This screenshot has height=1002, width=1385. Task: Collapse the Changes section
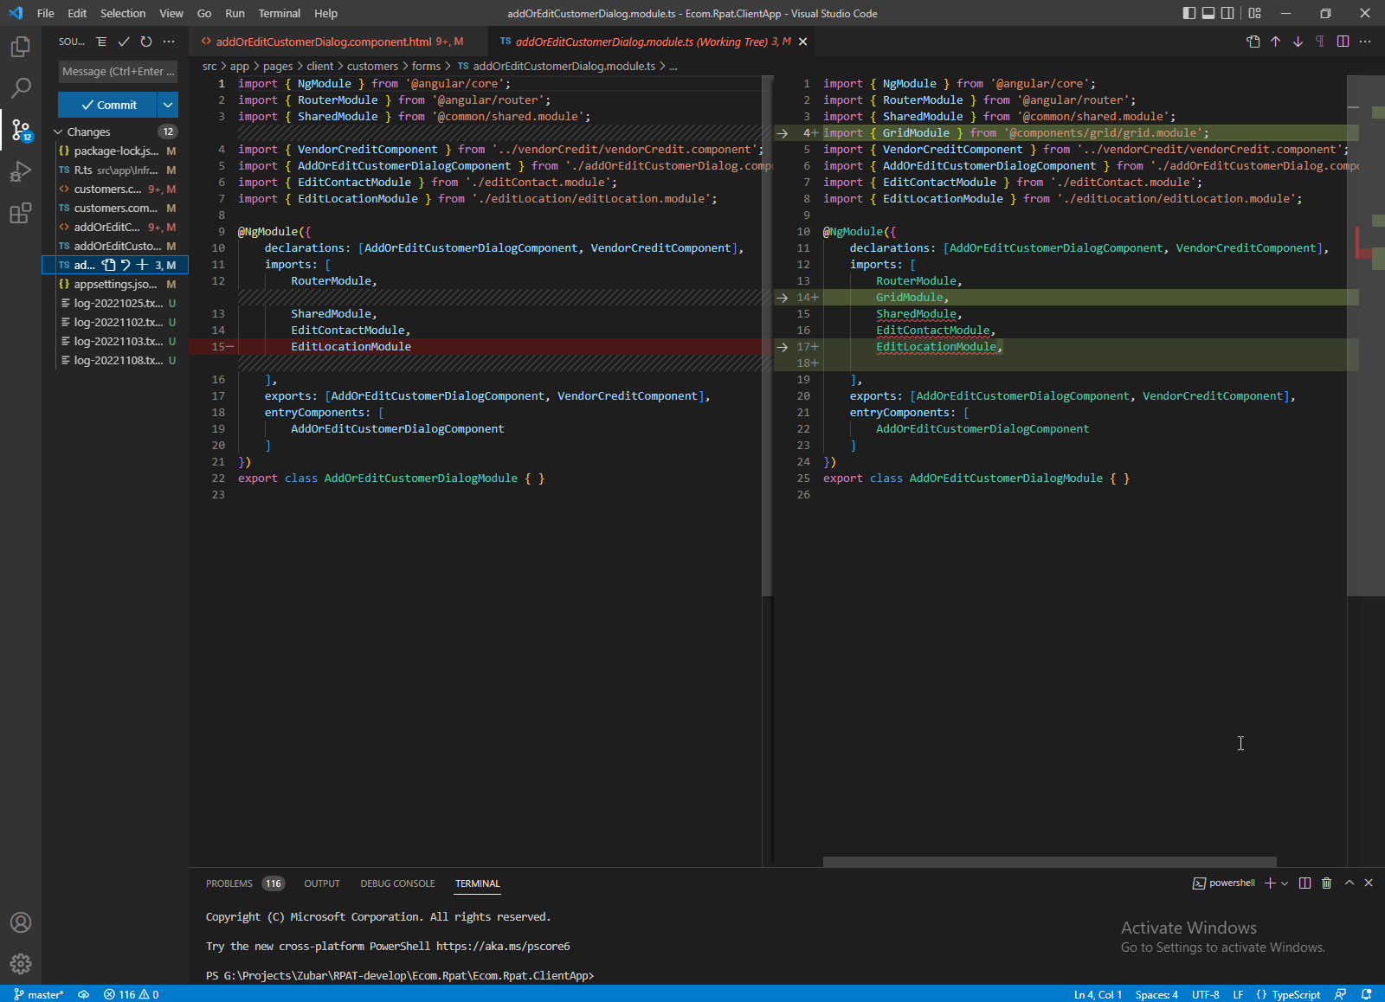(x=59, y=132)
